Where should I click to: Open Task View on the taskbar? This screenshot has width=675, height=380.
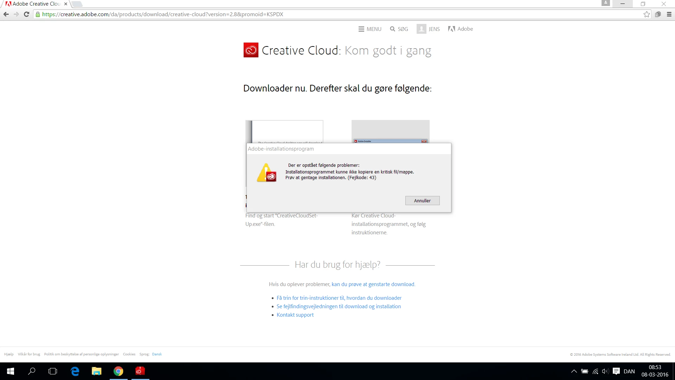[x=53, y=371]
